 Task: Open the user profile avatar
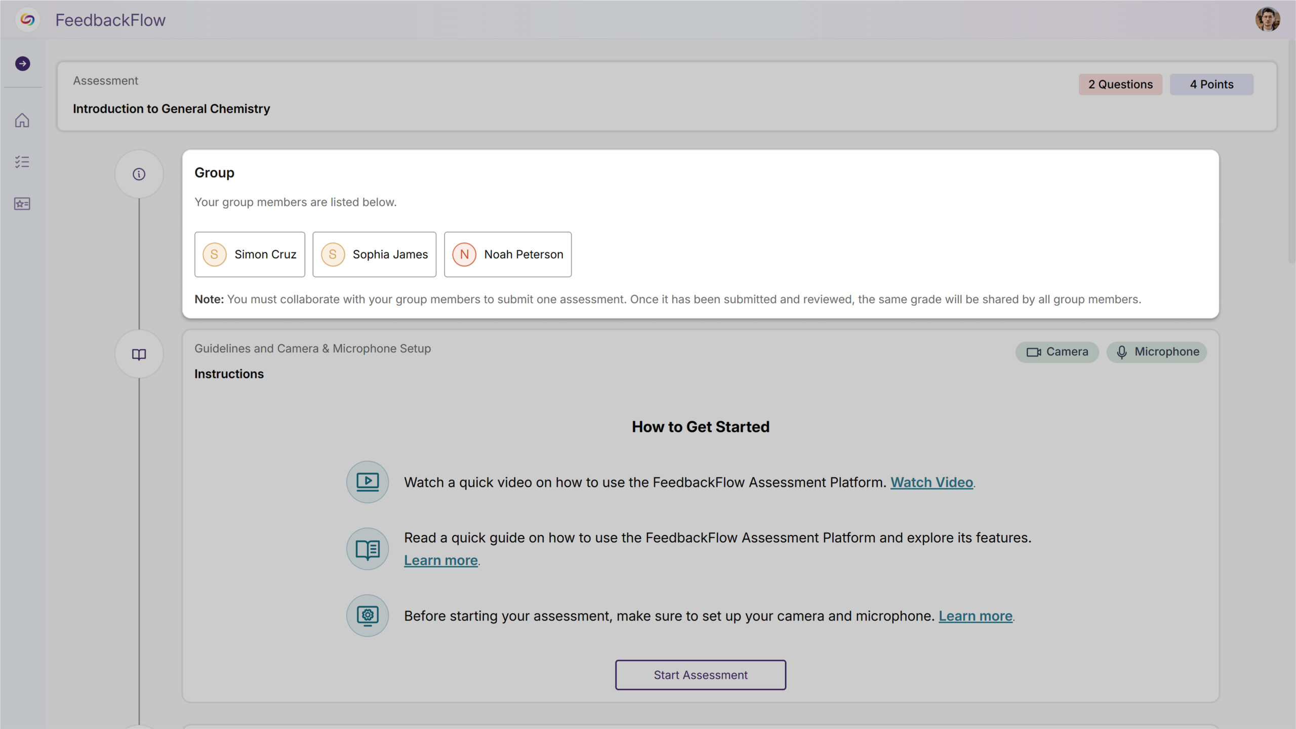1267,20
